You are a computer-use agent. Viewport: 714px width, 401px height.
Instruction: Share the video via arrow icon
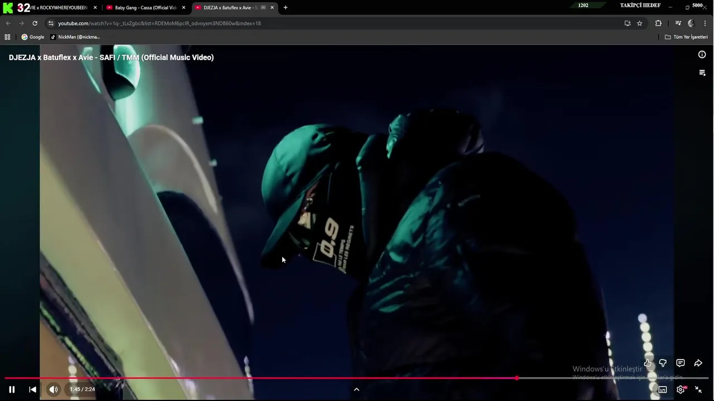tap(698, 363)
